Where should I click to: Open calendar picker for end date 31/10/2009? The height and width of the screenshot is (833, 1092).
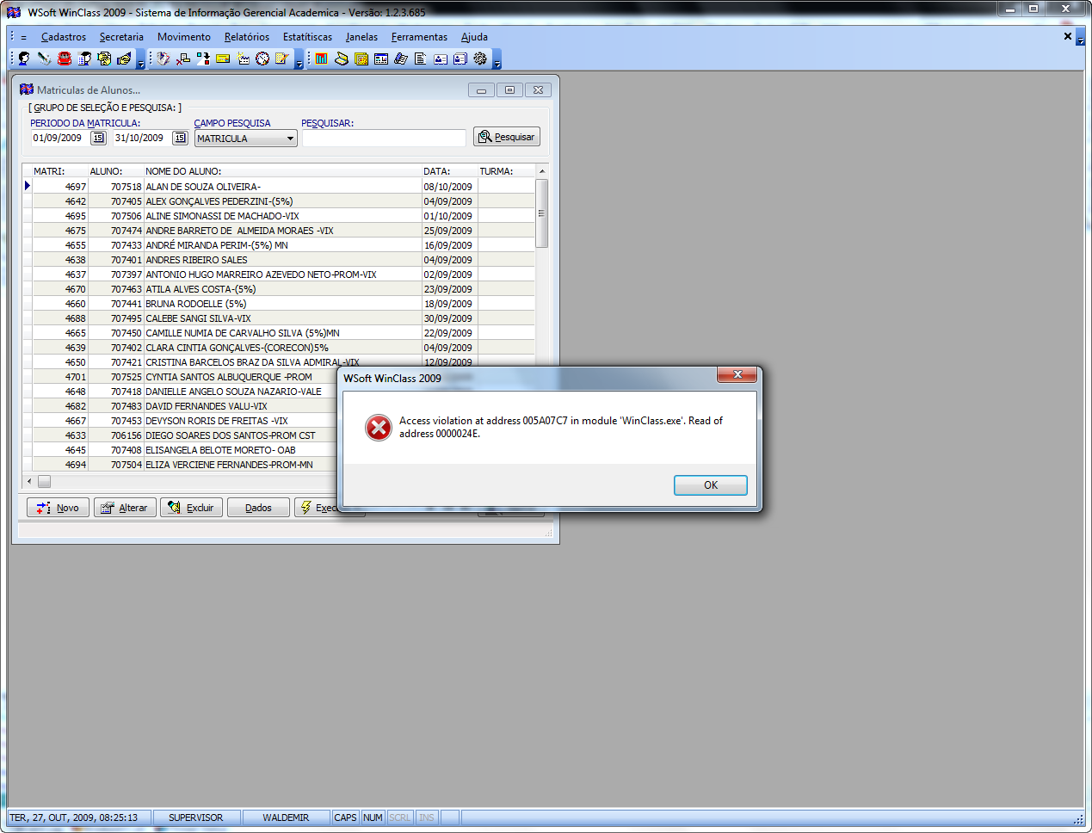pos(179,138)
